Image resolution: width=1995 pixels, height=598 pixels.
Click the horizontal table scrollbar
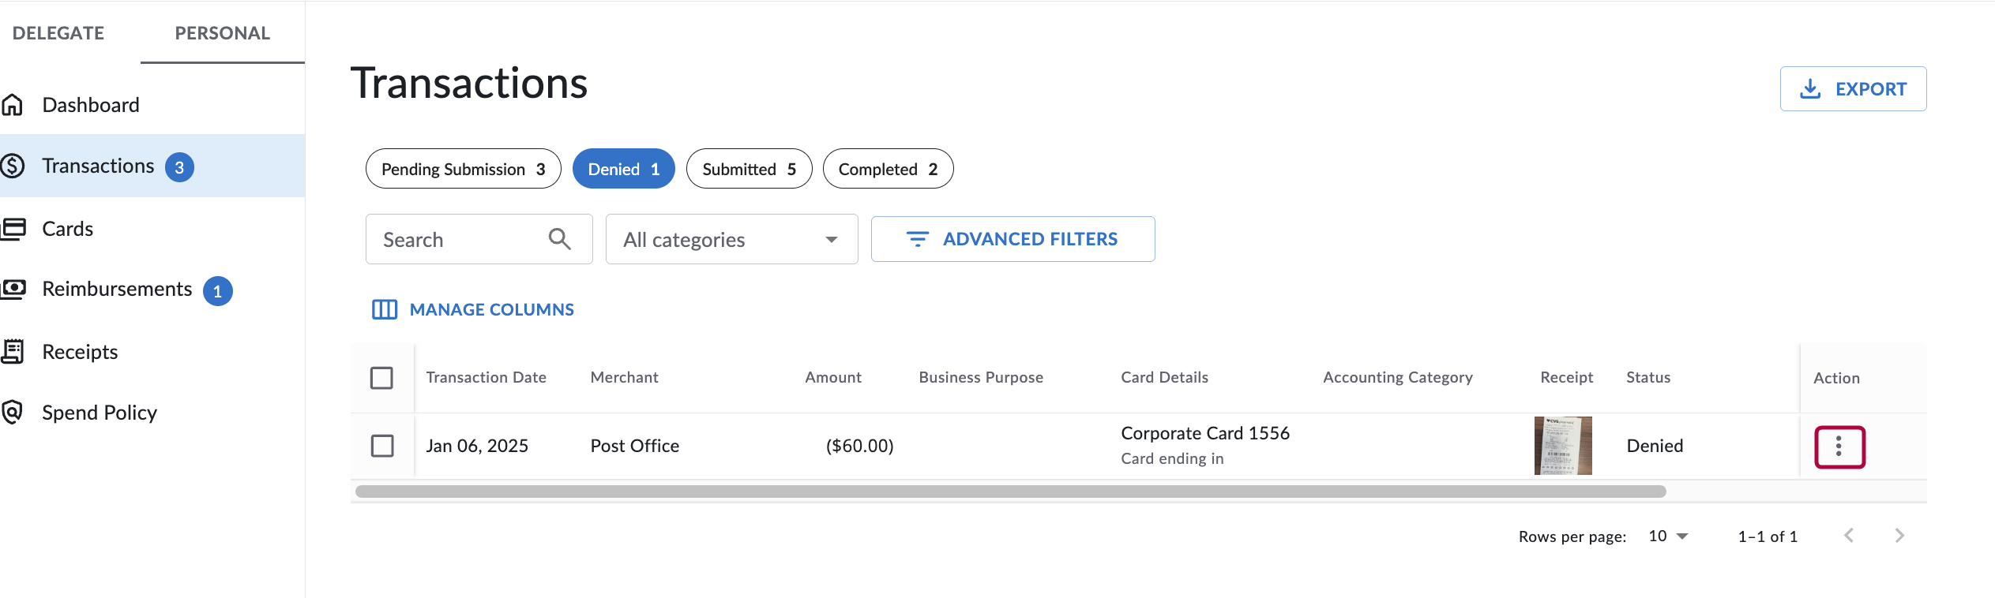tap(1010, 491)
